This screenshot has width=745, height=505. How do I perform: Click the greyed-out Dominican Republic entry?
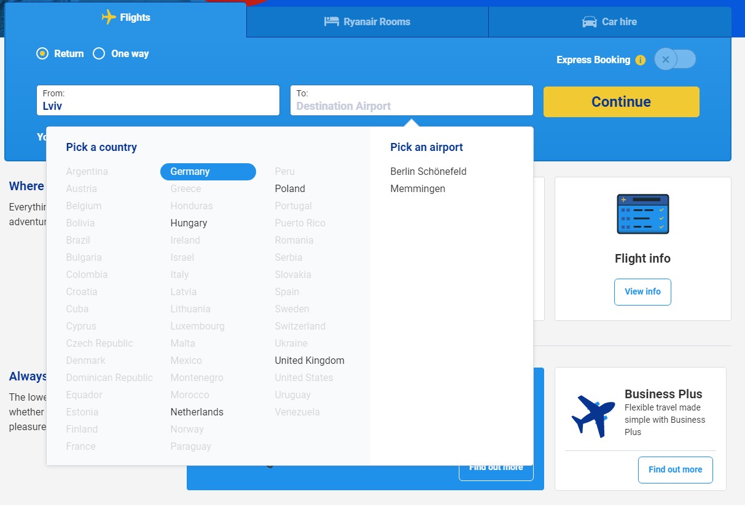[x=109, y=378]
